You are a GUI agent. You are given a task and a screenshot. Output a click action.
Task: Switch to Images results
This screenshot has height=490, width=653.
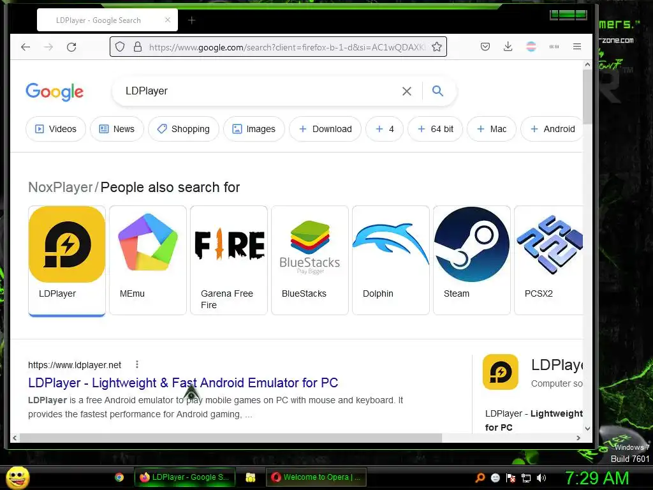click(x=254, y=129)
